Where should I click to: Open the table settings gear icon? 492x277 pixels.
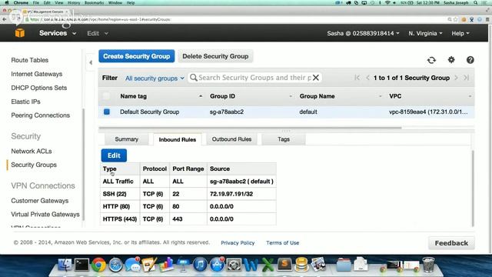[451, 60]
